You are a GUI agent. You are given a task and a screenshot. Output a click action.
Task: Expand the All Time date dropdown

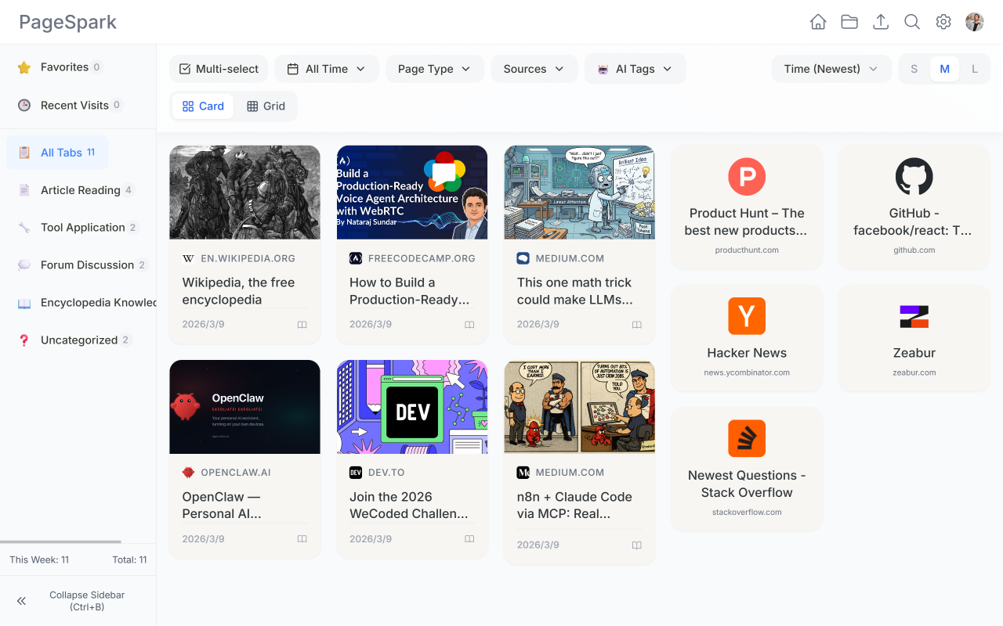point(327,69)
